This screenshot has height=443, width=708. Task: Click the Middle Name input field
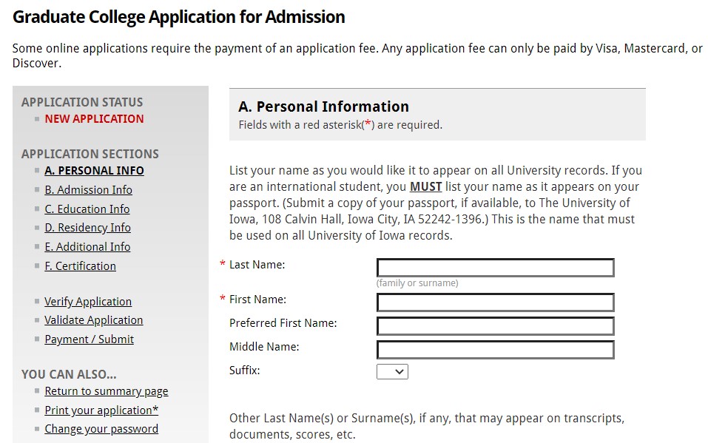point(495,348)
